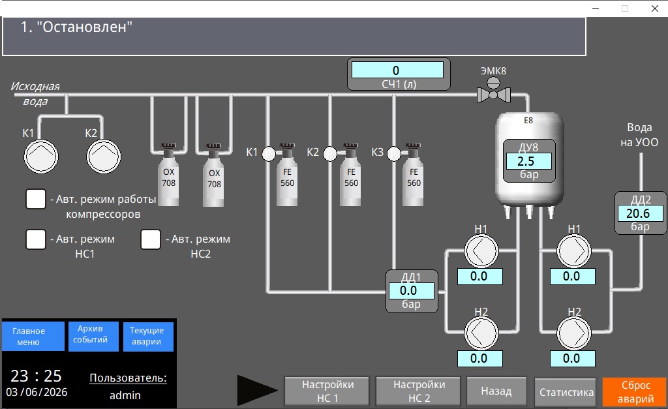The image size is (668, 409).
Task: Click the Назад button
Action: tap(496, 391)
